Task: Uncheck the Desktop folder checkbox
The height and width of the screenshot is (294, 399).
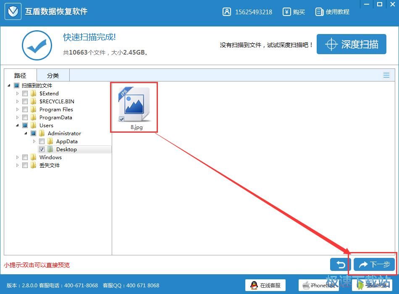Action: [x=42, y=149]
